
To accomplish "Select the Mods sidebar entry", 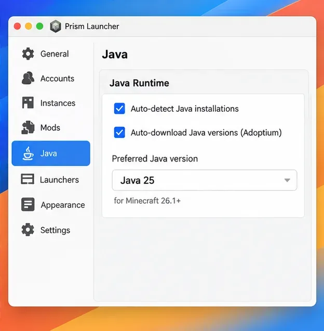I will pos(51,127).
